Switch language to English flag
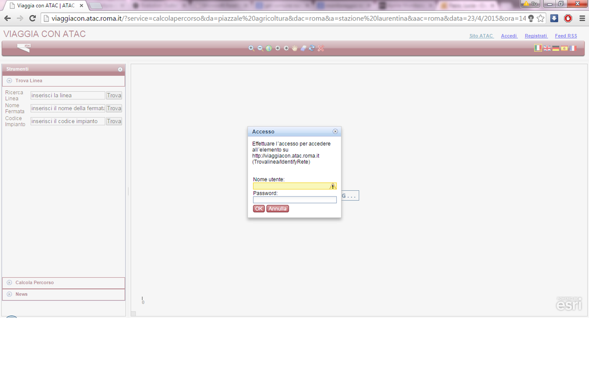Image resolution: width=589 pixels, height=375 pixels. [547, 48]
